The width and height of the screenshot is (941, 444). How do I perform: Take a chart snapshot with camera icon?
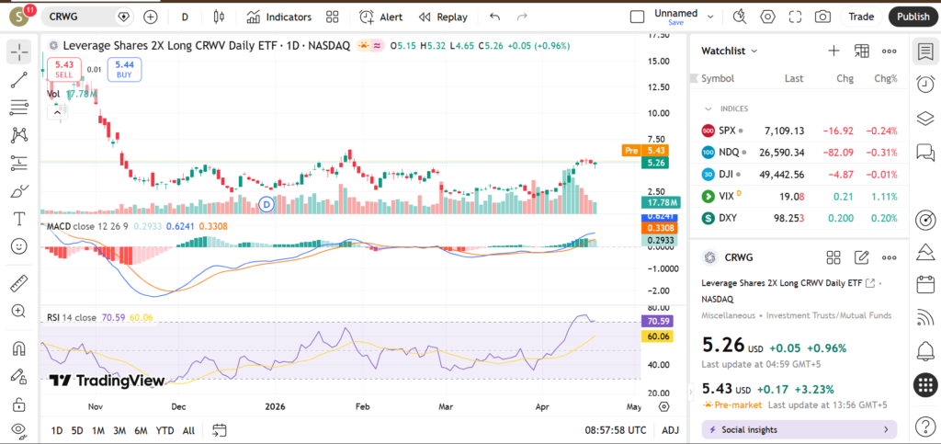pyautogui.click(x=822, y=17)
